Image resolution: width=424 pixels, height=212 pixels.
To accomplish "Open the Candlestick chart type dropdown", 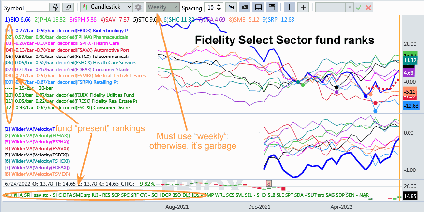I will (106, 7).
